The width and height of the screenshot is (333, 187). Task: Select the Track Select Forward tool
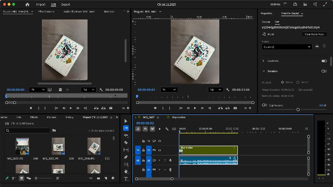(126, 128)
